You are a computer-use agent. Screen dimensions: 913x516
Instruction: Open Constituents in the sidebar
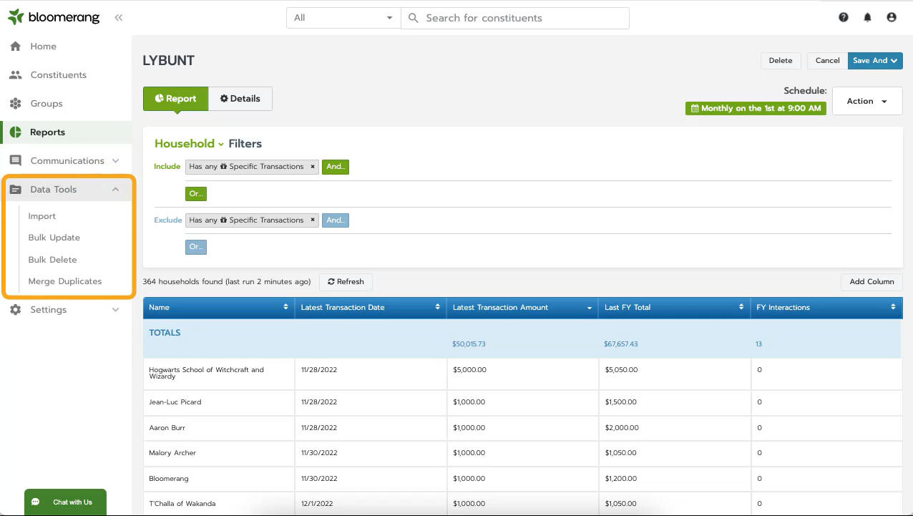coord(58,75)
